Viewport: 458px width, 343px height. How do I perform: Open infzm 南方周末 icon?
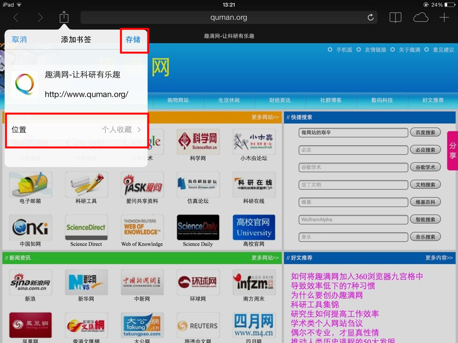tap(254, 282)
